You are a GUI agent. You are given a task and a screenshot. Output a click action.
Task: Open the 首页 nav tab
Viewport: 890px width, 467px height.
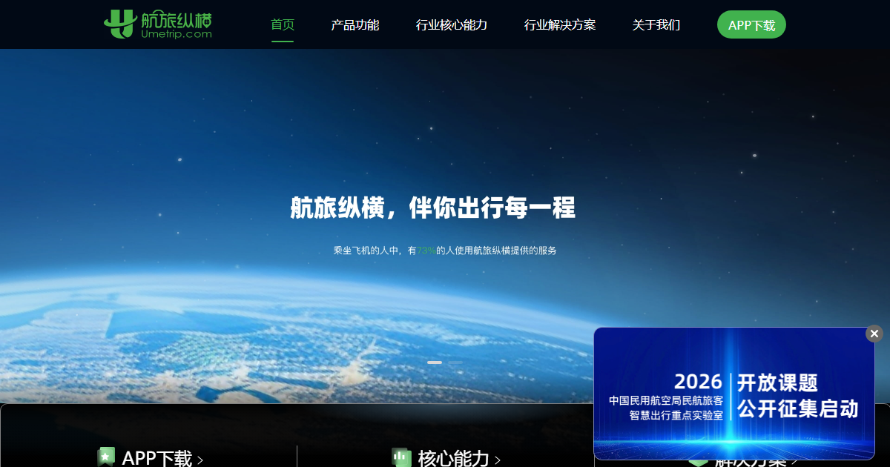tap(283, 24)
